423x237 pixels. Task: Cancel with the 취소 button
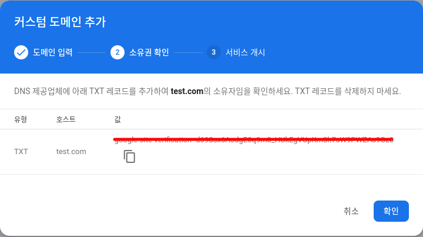(351, 211)
